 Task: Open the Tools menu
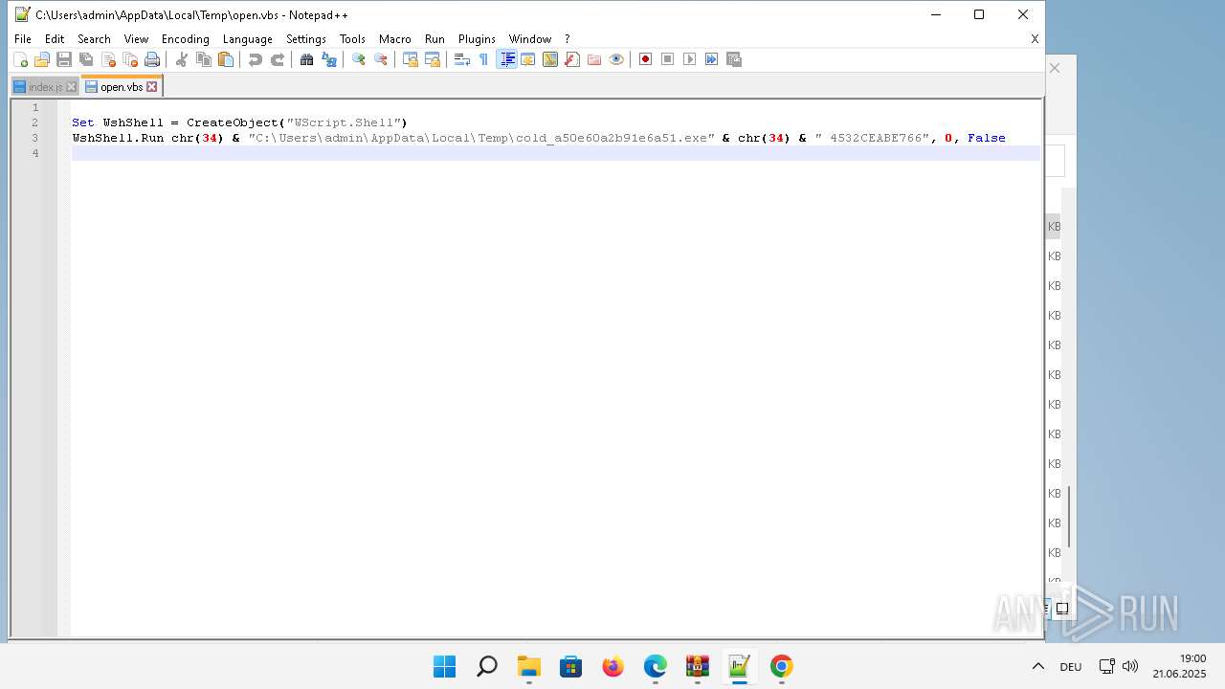tap(352, 39)
